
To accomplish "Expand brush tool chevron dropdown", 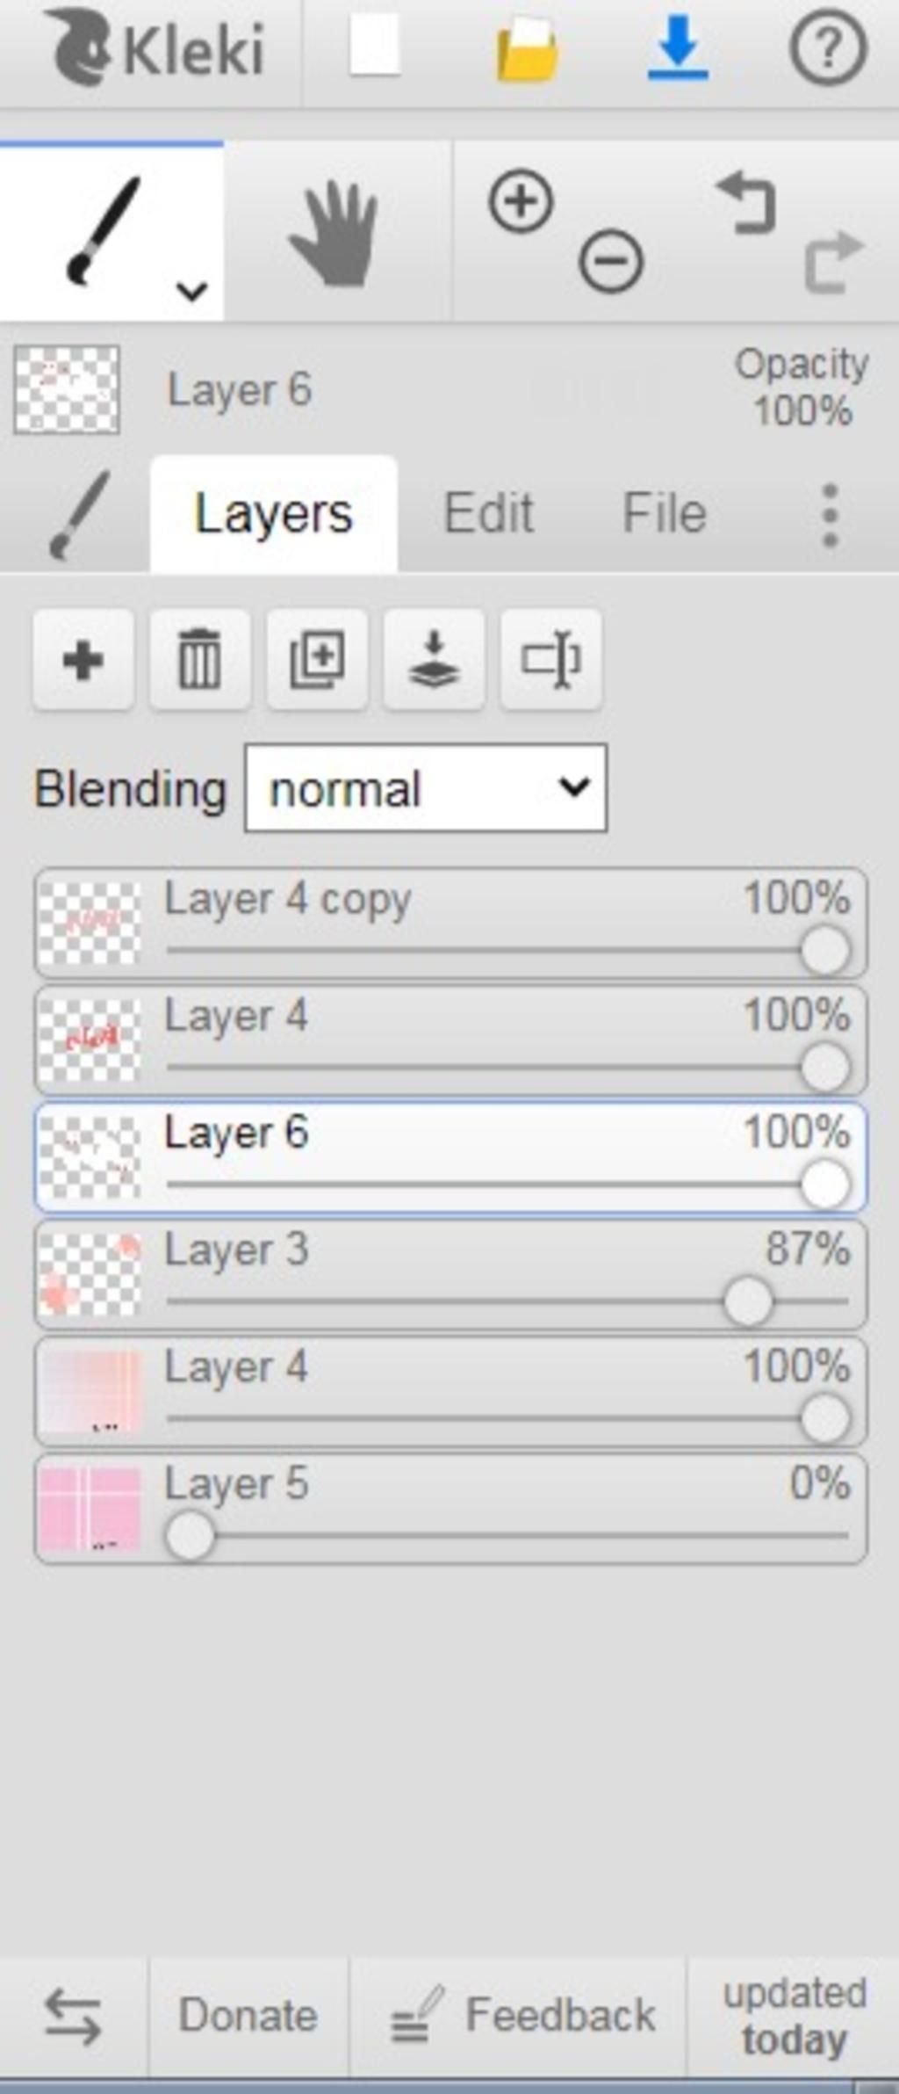I will point(191,289).
